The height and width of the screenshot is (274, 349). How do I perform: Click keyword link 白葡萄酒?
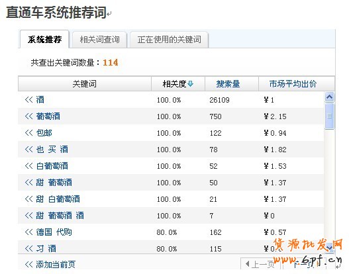click(52, 166)
